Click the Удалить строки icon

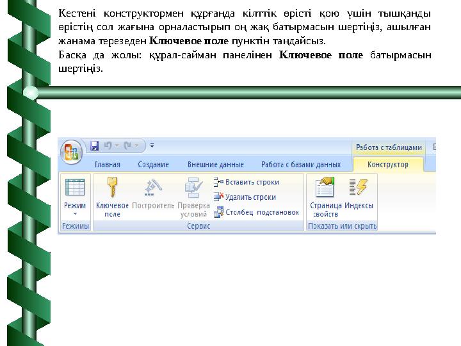coord(218,197)
